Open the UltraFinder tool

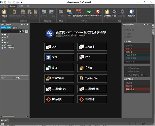coord(89,13)
